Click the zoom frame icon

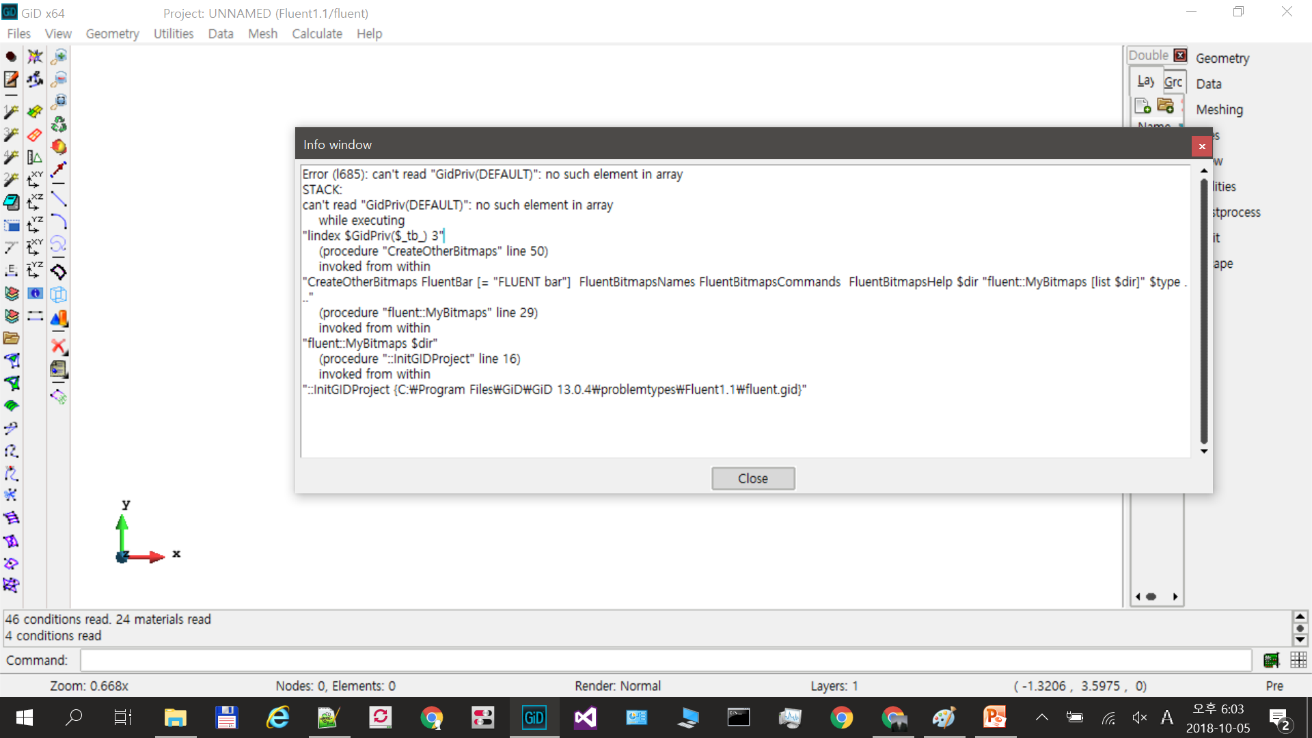[x=59, y=102]
